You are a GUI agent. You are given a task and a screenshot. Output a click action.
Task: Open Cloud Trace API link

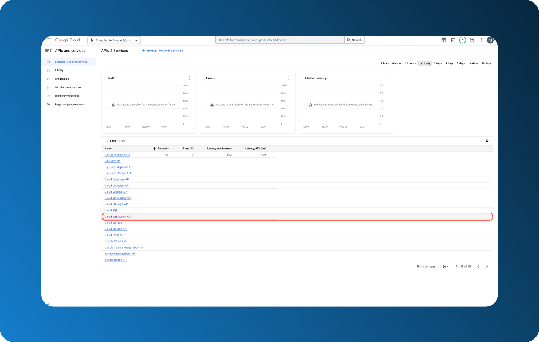pyautogui.click(x=114, y=235)
